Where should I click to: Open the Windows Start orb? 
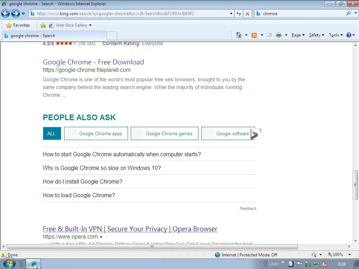[9, 263]
